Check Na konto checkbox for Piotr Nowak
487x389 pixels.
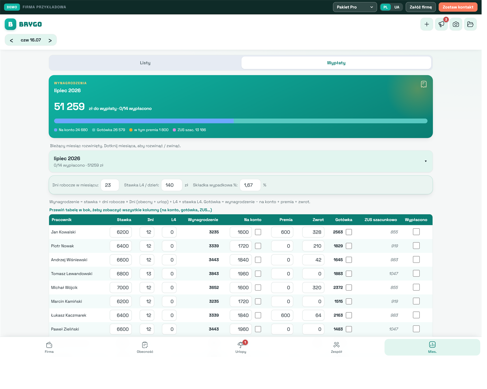tap(258, 246)
